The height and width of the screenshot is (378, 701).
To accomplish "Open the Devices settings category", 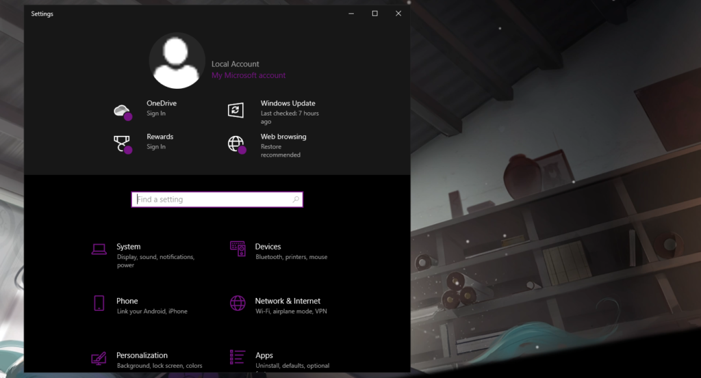I will pos(281,252).
